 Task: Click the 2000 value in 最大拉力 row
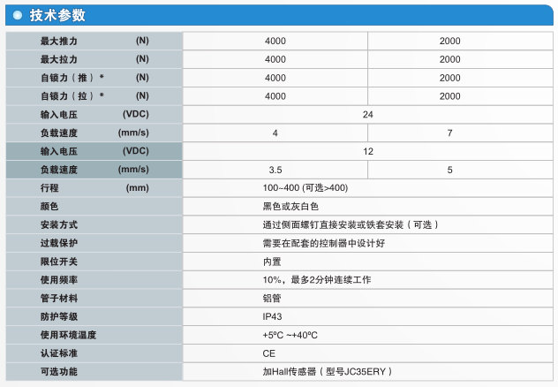point(449,59)
